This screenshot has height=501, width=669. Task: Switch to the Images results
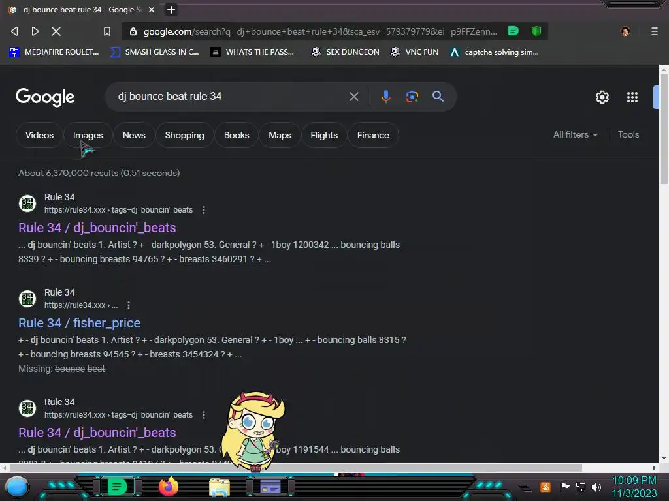tap(88, 135)
